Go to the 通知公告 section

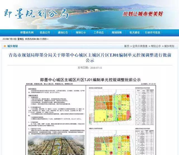pos(63,32)
